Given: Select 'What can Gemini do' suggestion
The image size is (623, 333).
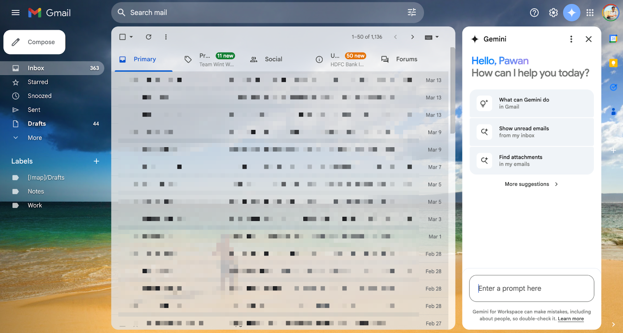Looking at the screenshot, I should (531, 103).
